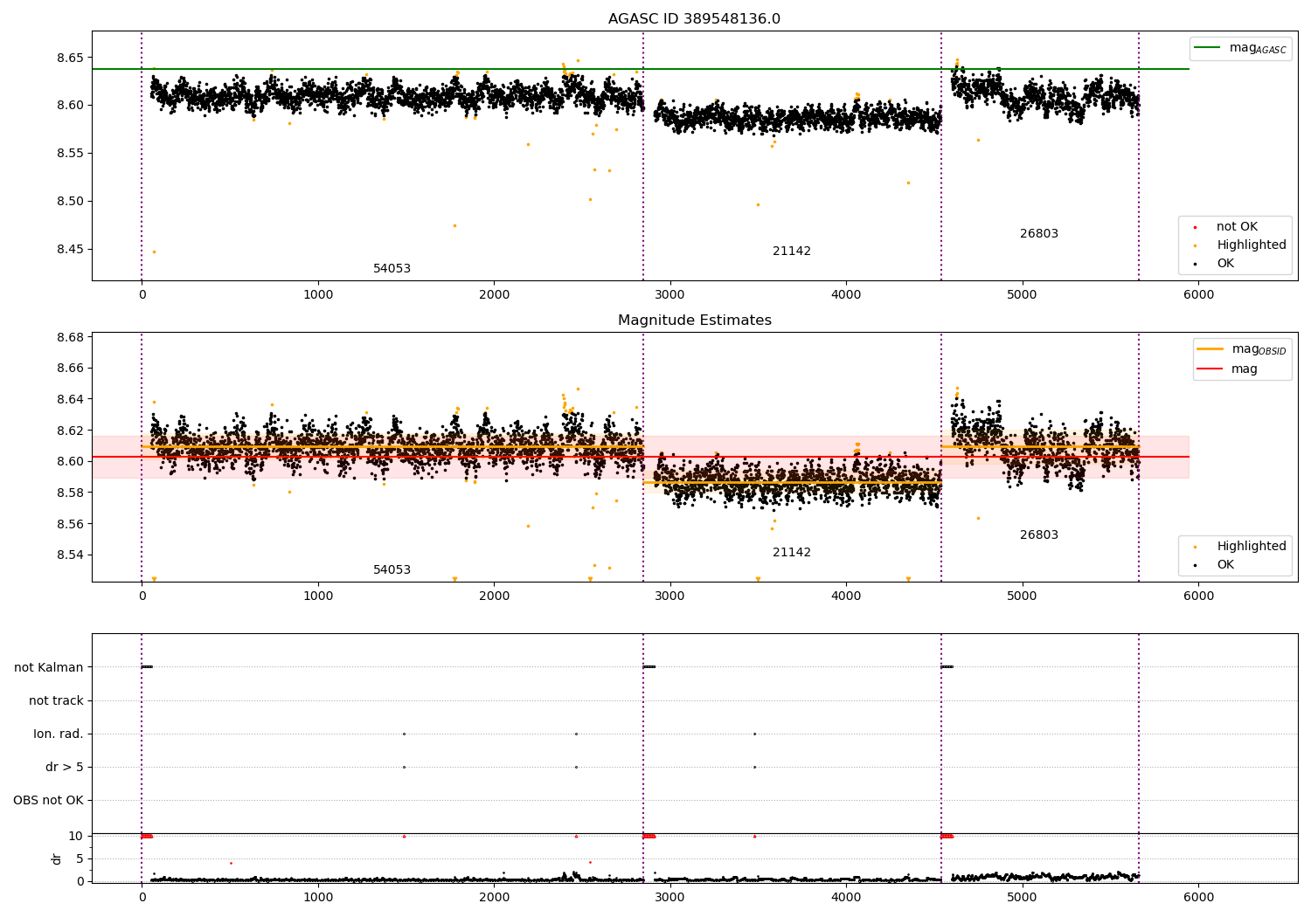Click annotation '21142' in the top plot
Screen dimensions: 1311x917
[792, 252]
